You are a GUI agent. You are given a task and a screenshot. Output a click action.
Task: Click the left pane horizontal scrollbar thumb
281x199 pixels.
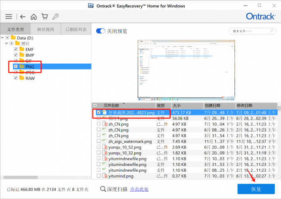[x=21, y=177]
